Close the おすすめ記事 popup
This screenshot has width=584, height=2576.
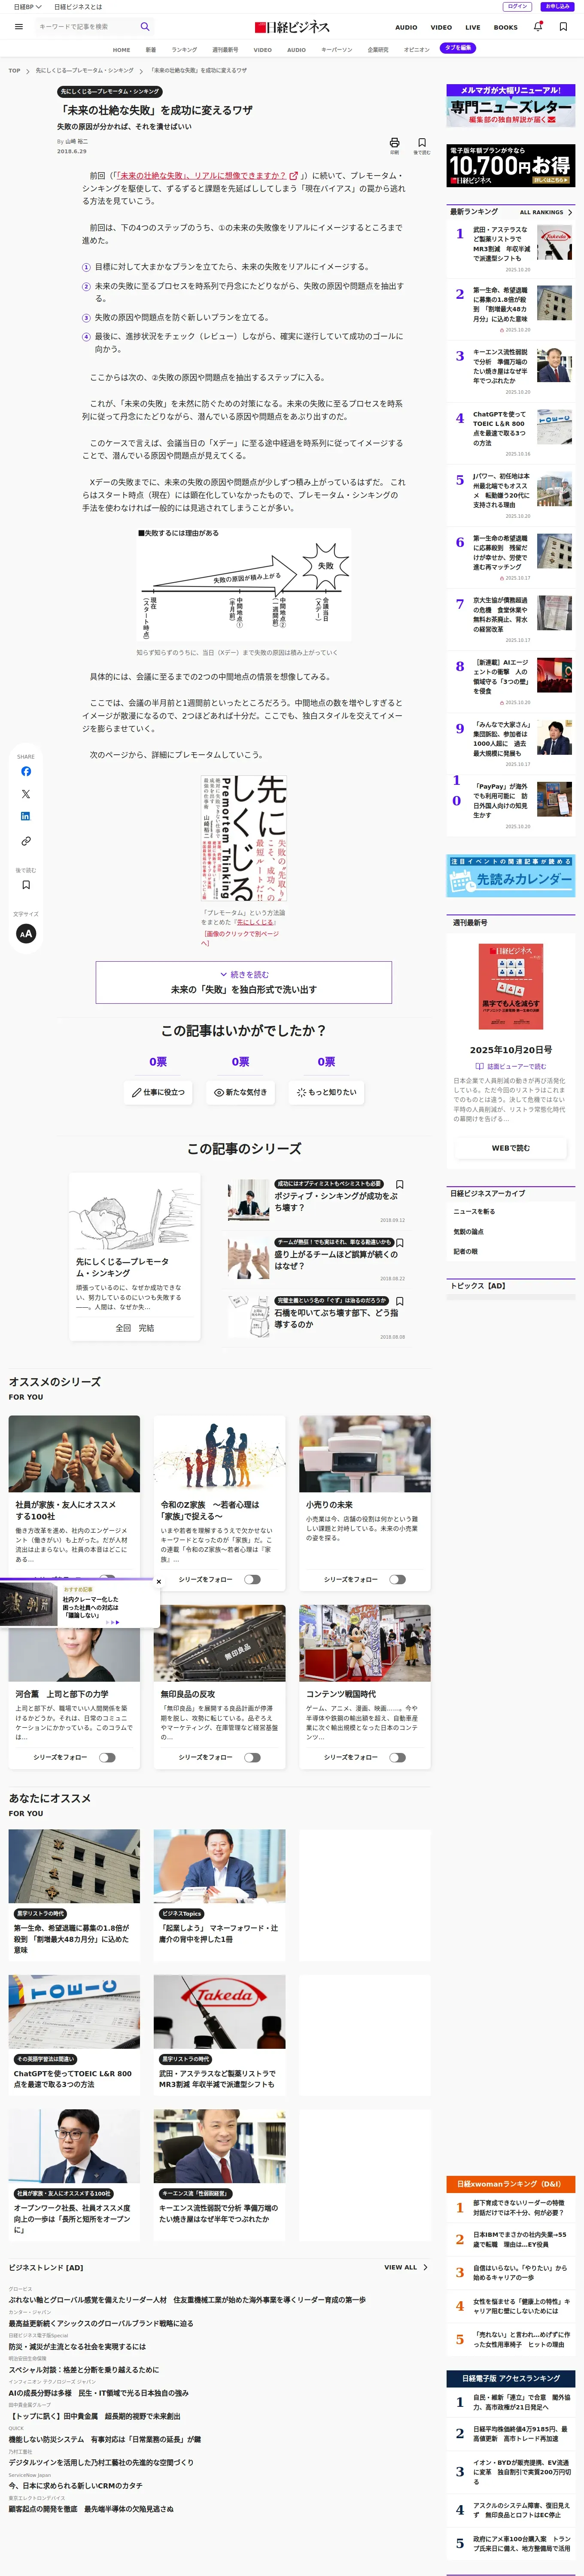pyautogui.click(x=158, y=1582)
